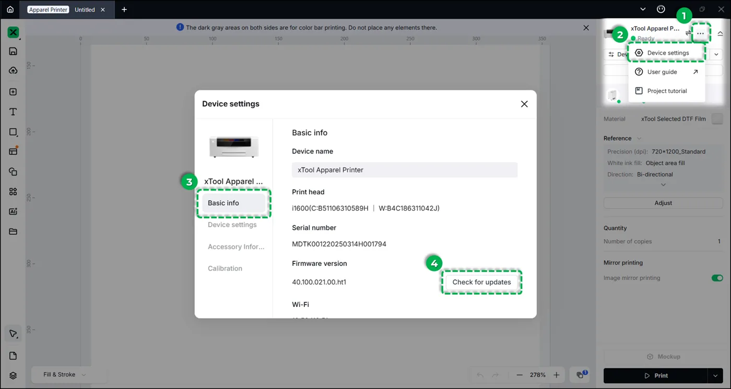
Task: Open the title bar dropdown chevron
Action: pyautogui.click(x=643, y=9)
